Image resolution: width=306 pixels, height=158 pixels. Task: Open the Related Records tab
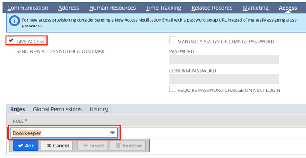[212, 8]
